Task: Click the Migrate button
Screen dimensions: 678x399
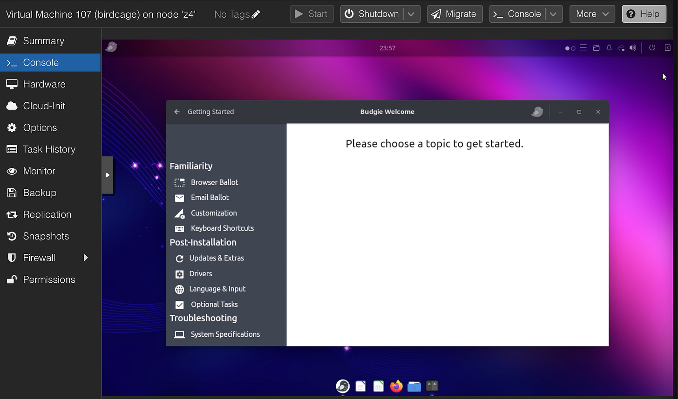Action: click(x=454, y=14)
